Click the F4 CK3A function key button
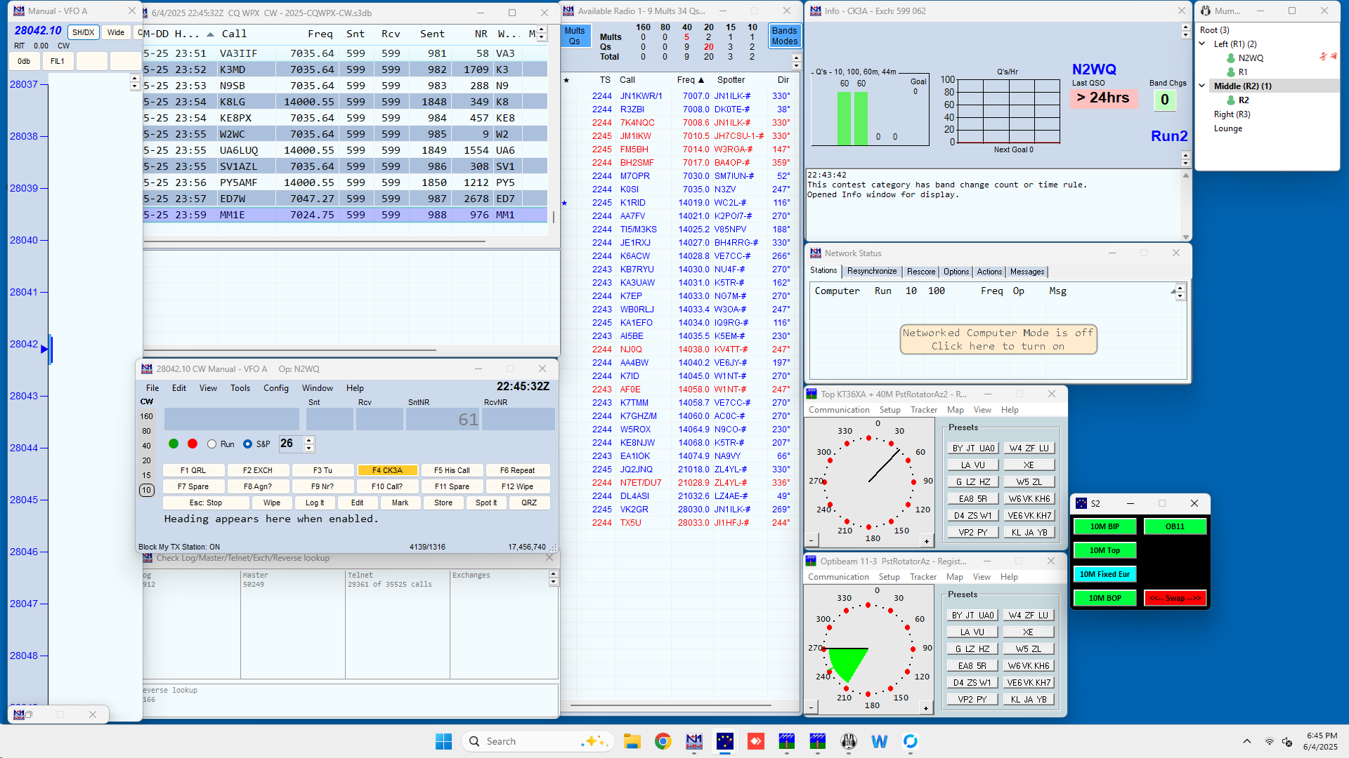Screen dimensions: 1349x758 pyautogui.click(x=387, y=470)
